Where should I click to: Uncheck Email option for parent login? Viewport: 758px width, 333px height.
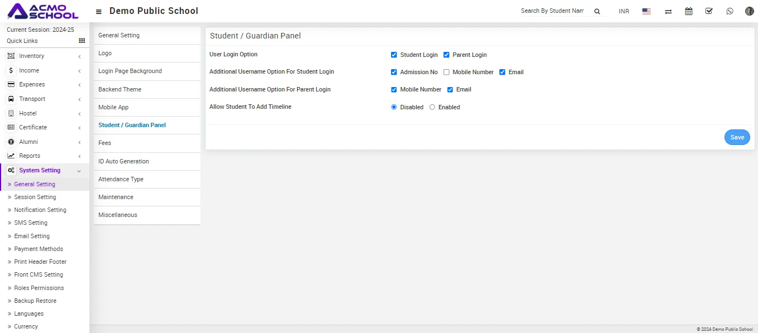click(450, 89)
